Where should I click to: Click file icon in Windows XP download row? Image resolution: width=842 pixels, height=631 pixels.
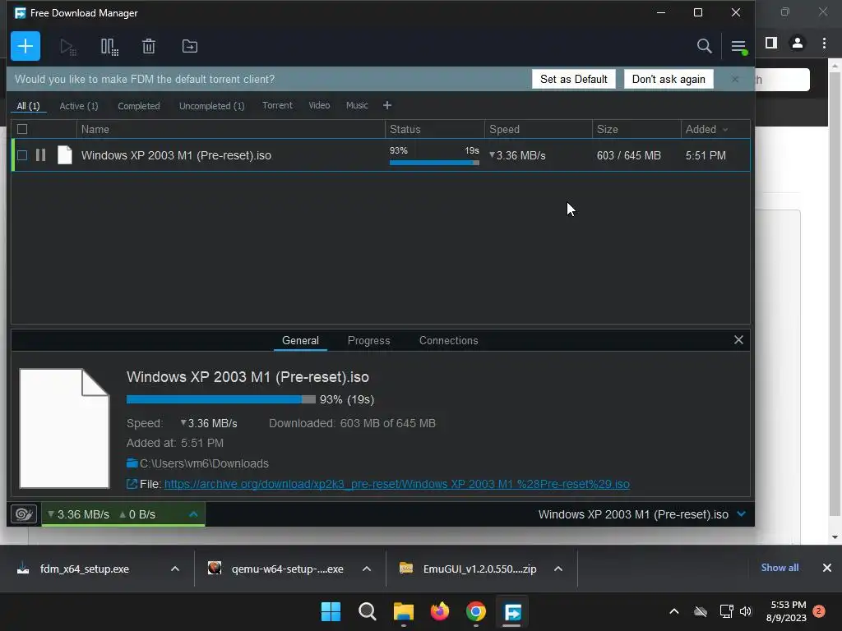click(x=64, y=155)
